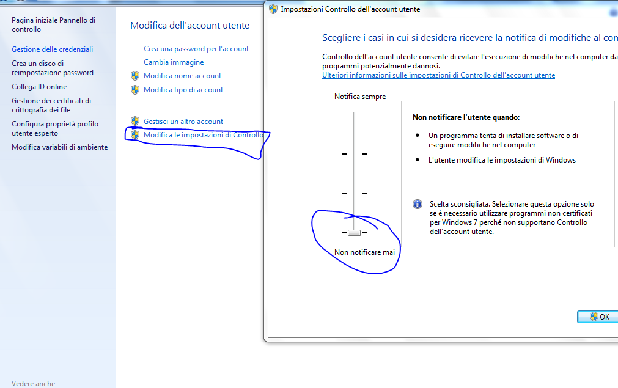
Task: Click the shield icon in the UAC dialog title bar
Action: 273,9
